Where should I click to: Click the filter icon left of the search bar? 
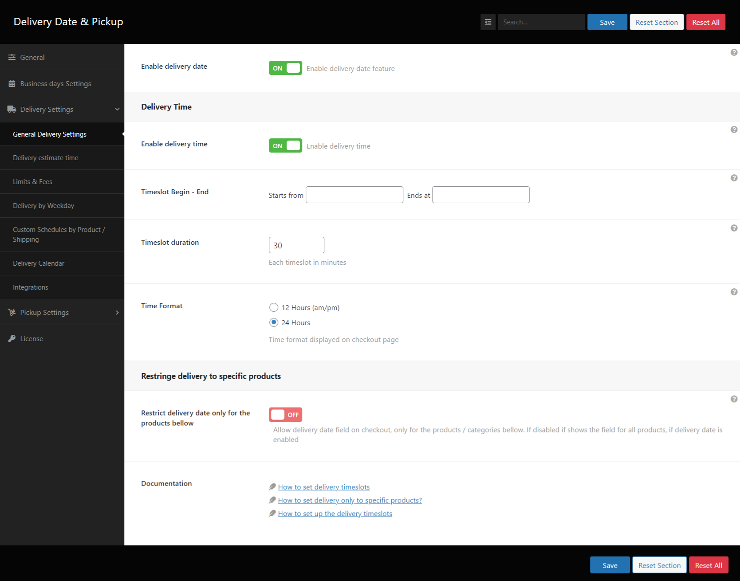coord(488,22)
